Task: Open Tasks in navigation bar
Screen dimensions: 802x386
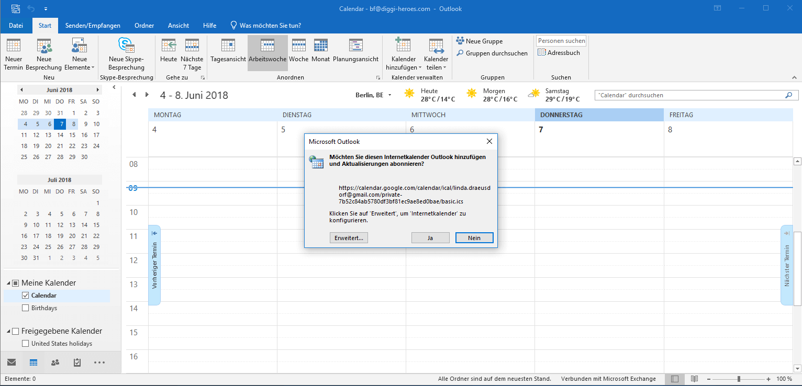Action: [77, 362]
